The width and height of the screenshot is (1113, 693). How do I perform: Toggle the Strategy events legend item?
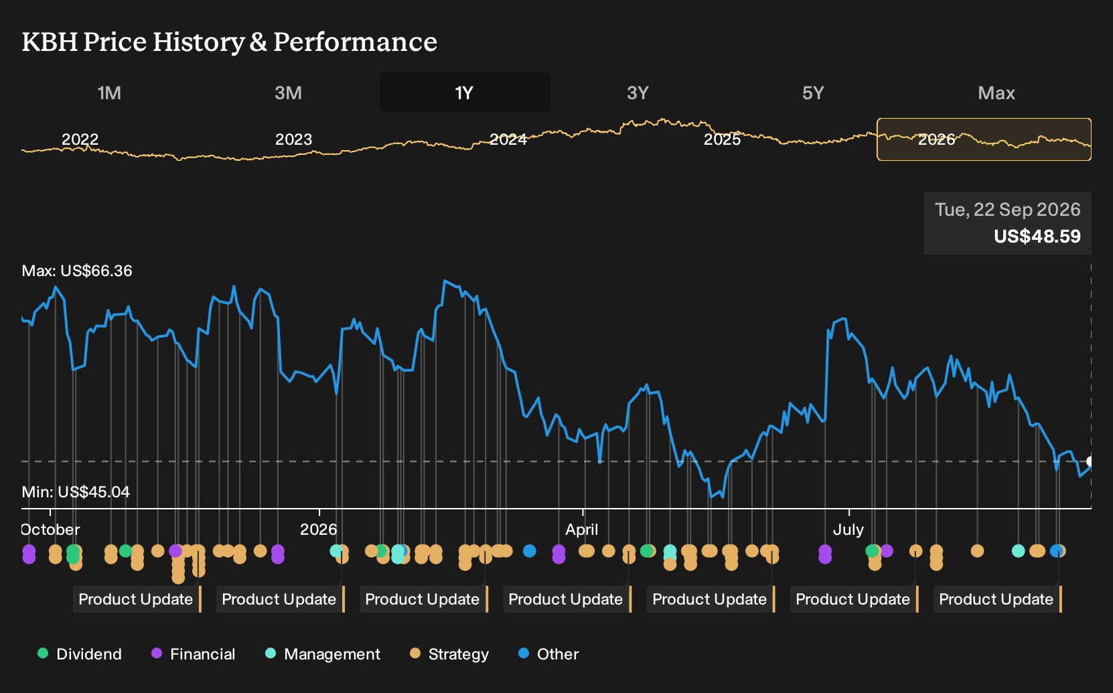(449, 654)
